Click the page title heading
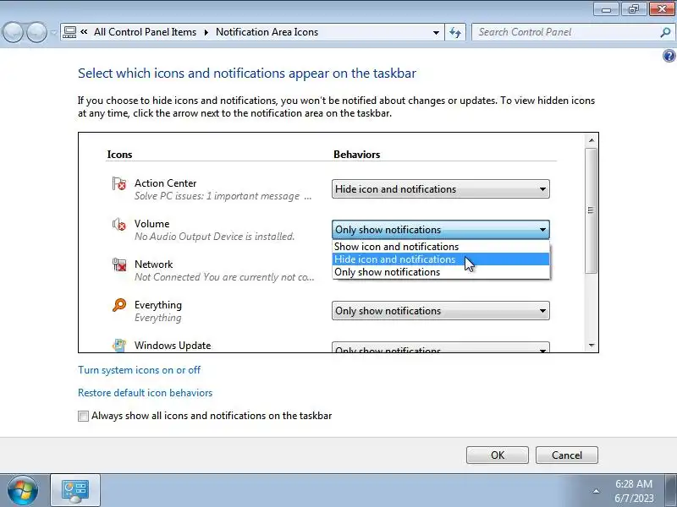Screen dimensions: 677x507 click(x=247, y=74)
